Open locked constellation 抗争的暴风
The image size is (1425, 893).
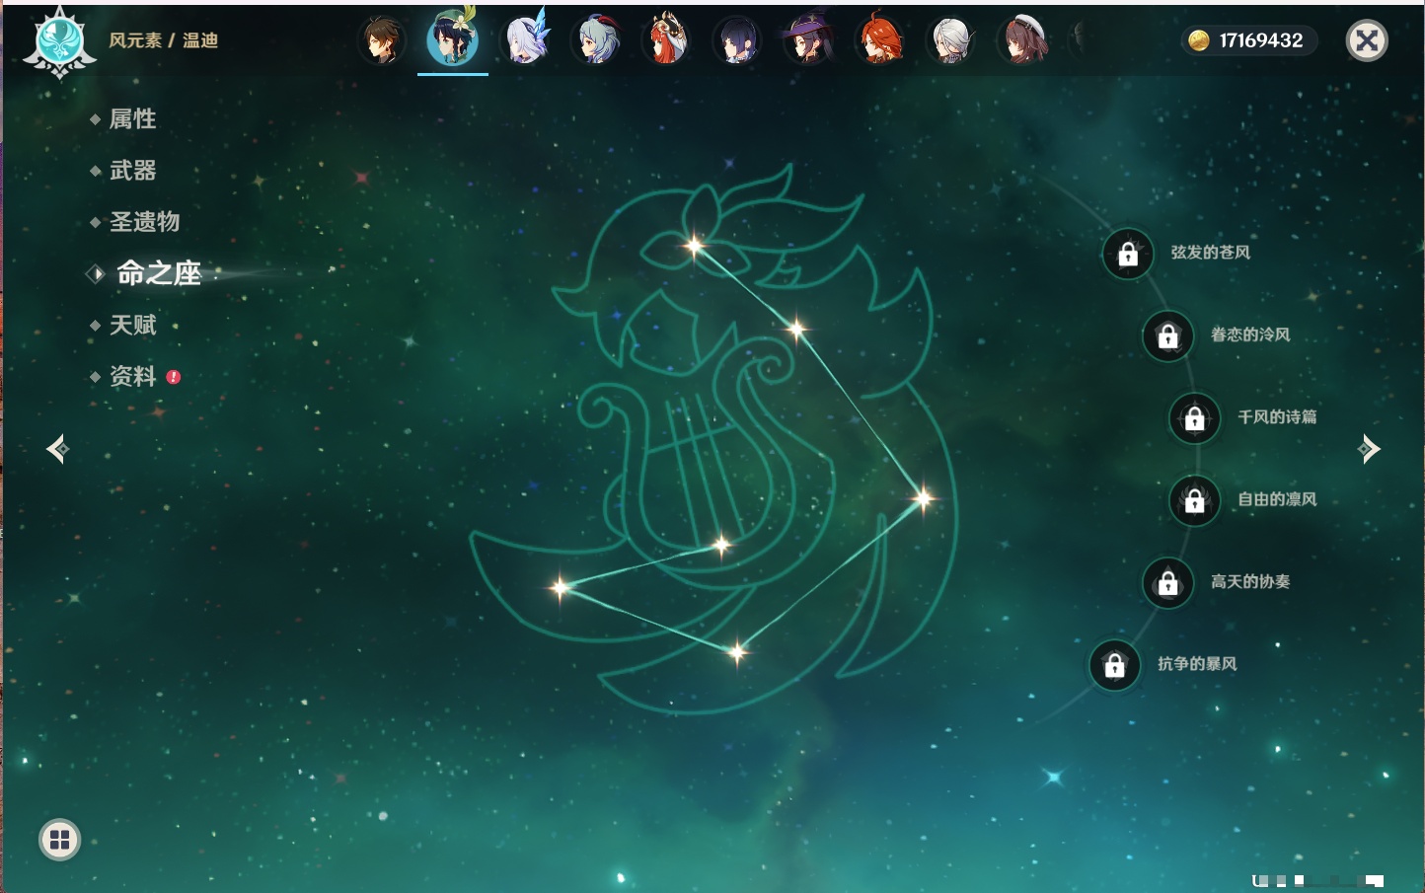click(1115, 666)
